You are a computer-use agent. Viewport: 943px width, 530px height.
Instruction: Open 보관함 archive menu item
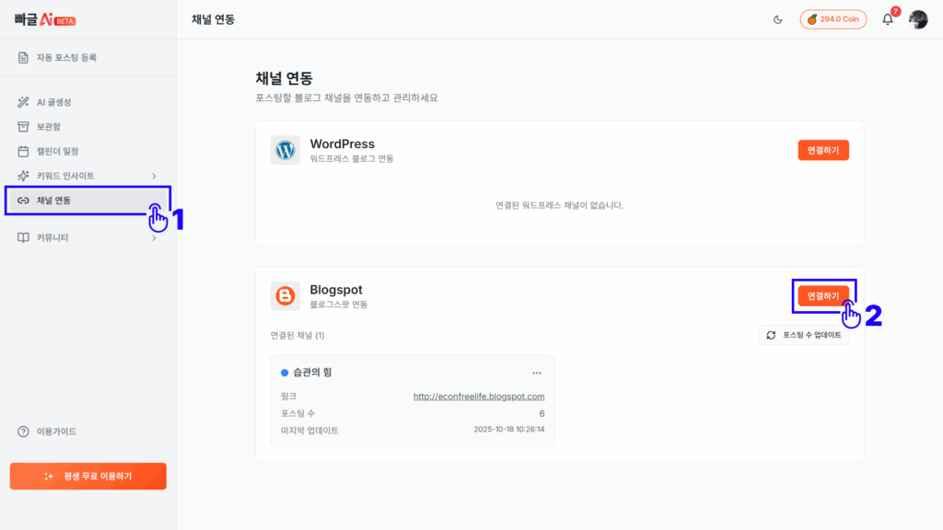coord(48,126)
